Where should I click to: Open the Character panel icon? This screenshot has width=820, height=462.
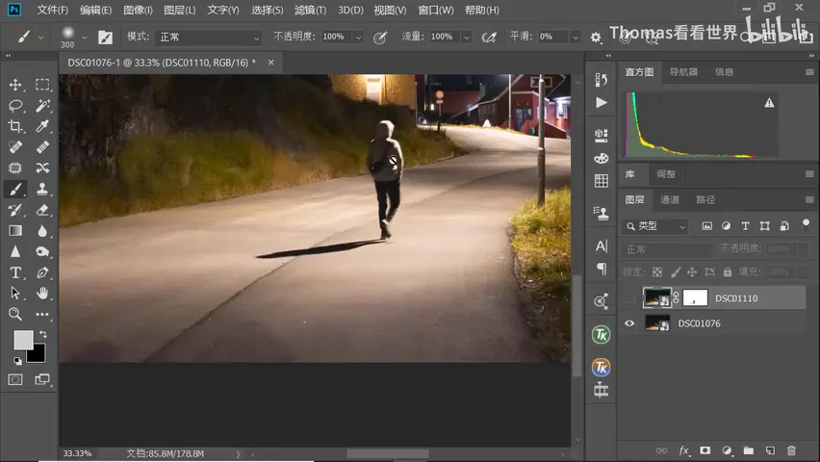click(x=602, y=245)
